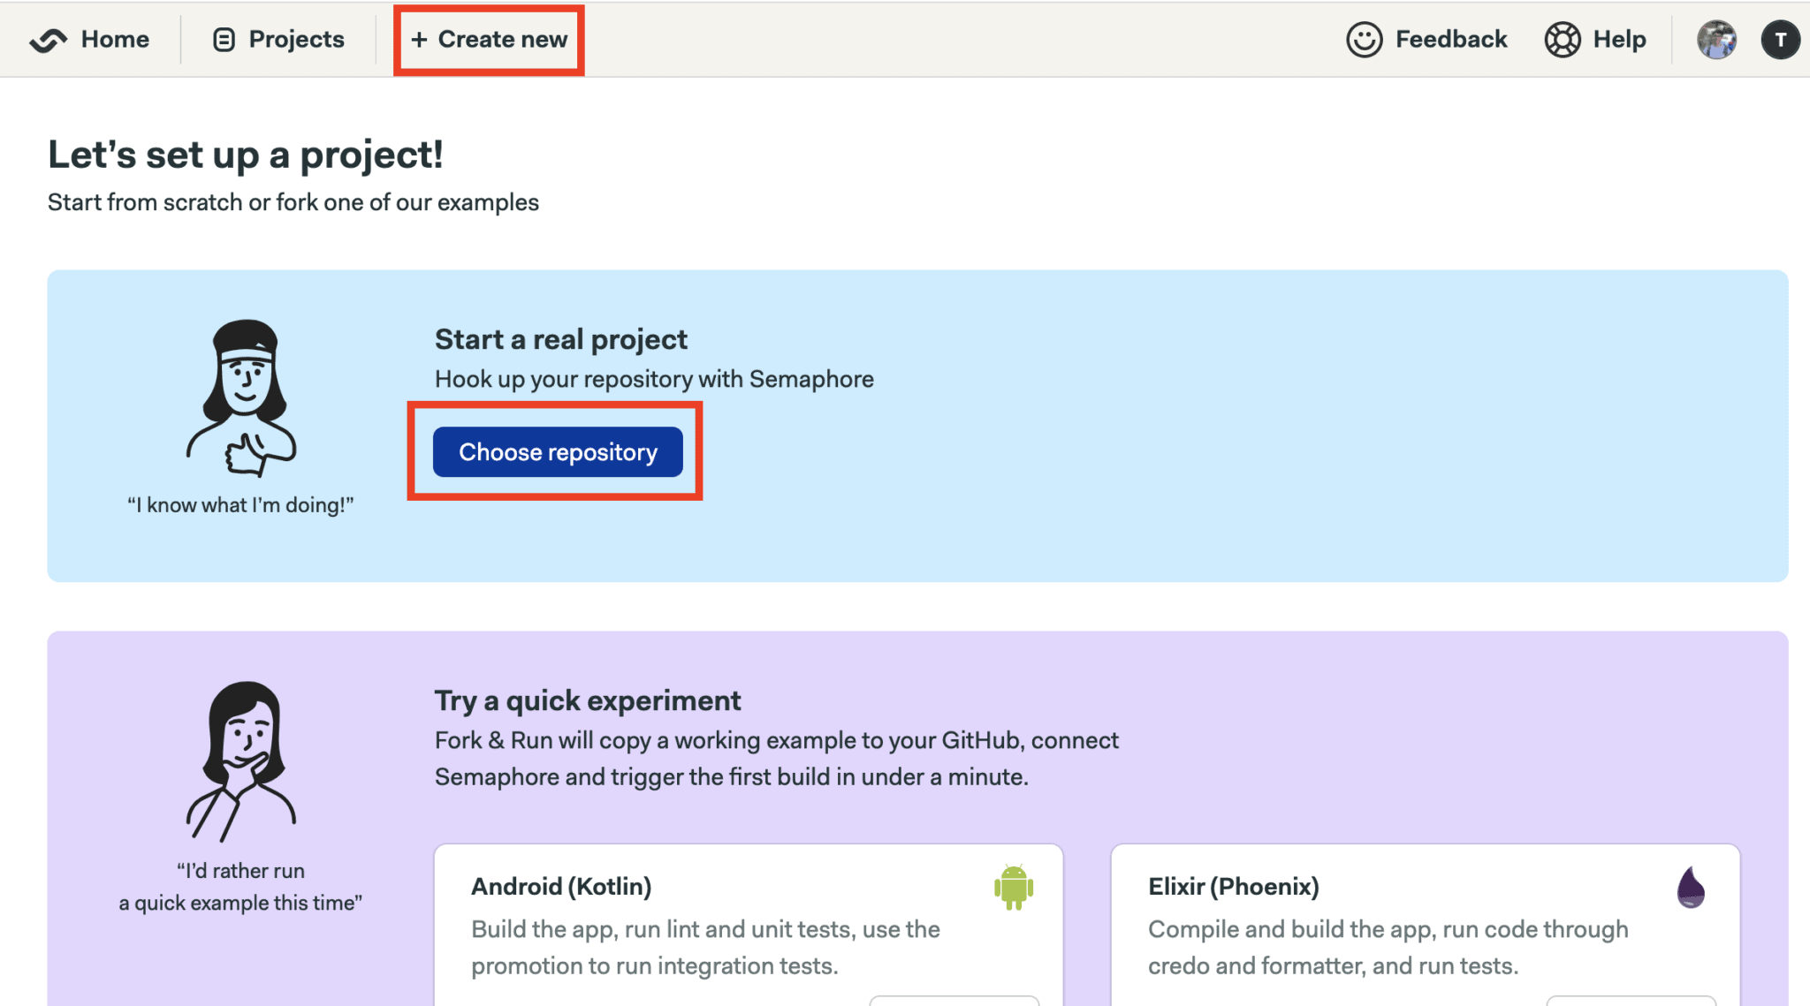Click the plus icon beside Create new
Screen dimensions: 1810x1006
(x=419, y=40)
